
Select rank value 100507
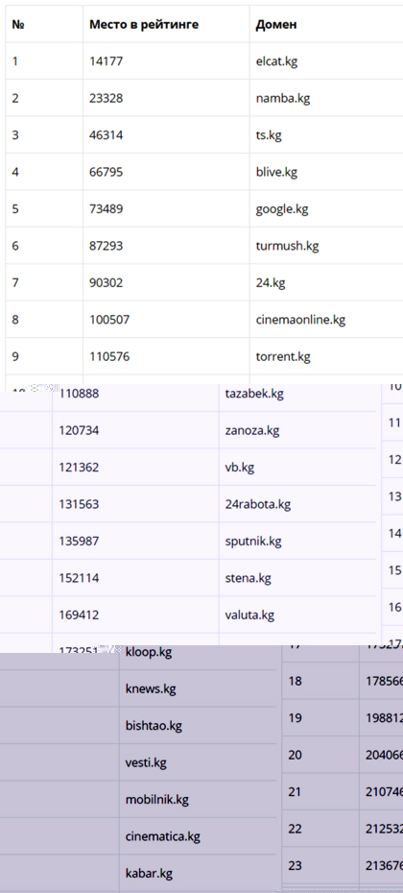(x=109, y=320)
